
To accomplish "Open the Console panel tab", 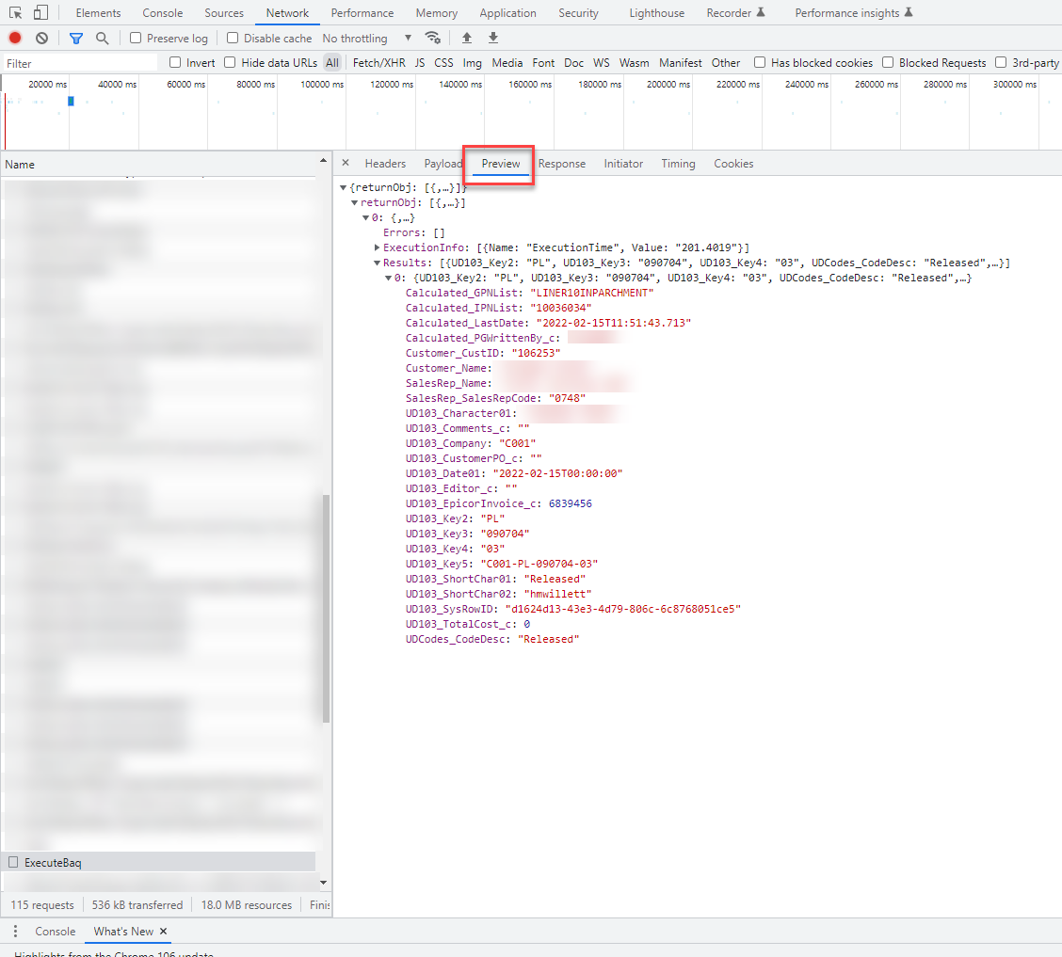I will point(162,13).
